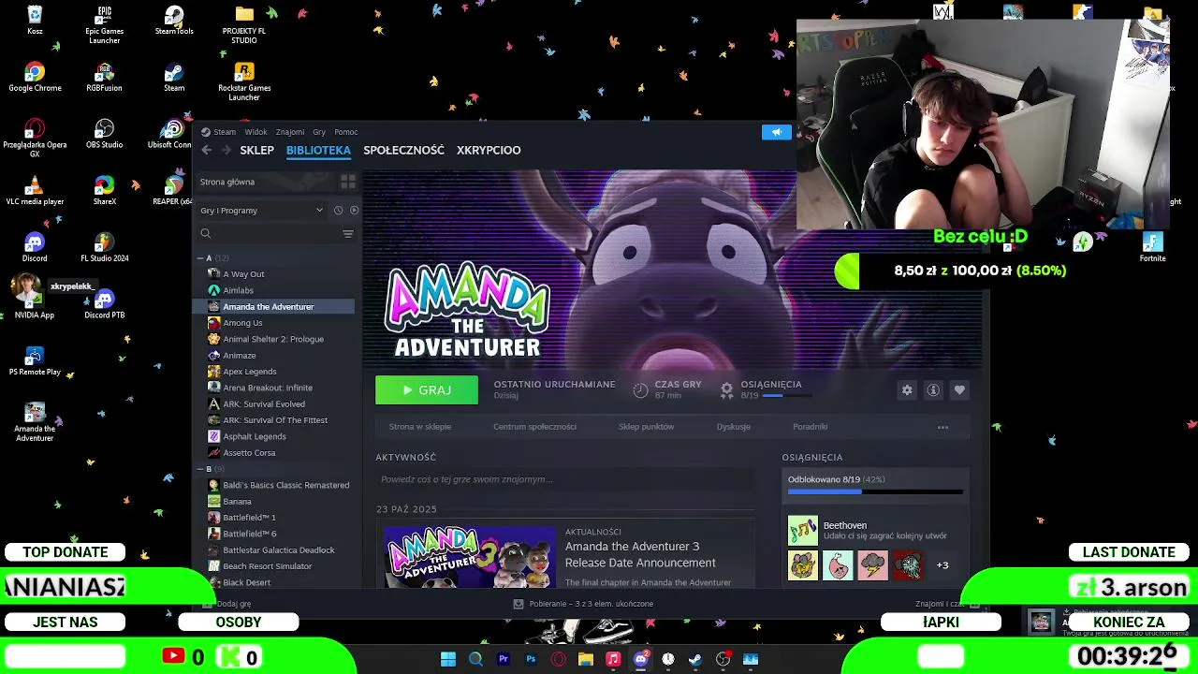
Task: Sort library by recent clock icon
Action: pos(338,211)
